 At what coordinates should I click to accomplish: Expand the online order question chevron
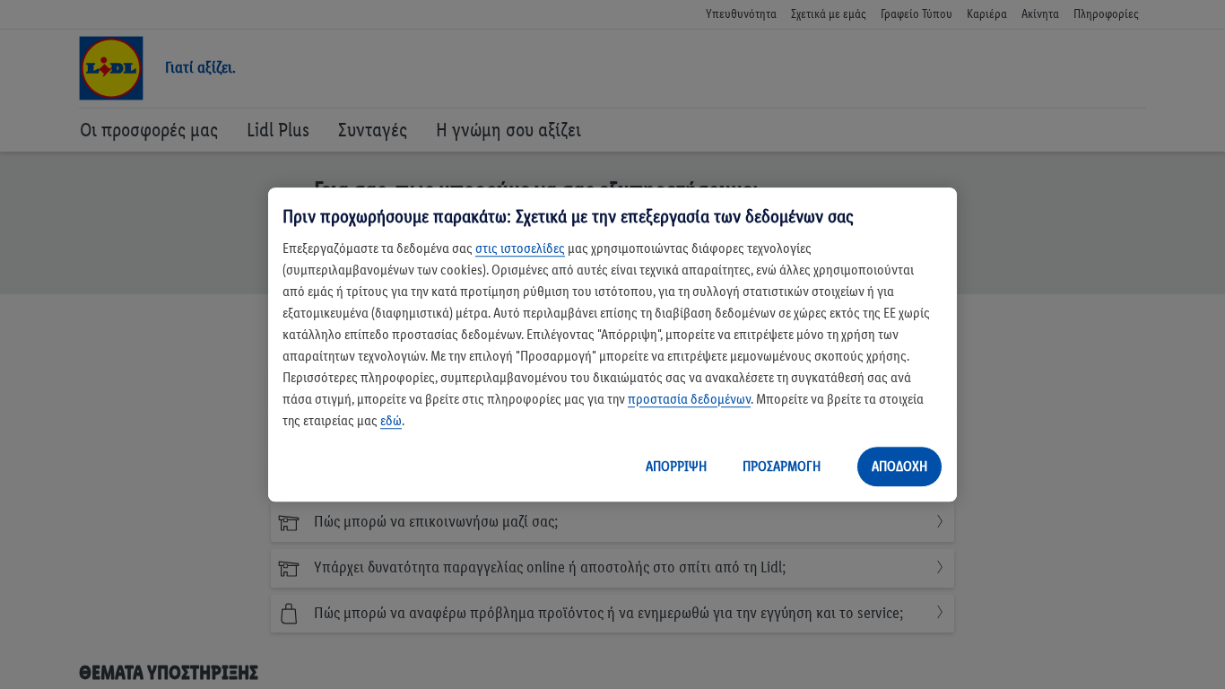point(939,567)
